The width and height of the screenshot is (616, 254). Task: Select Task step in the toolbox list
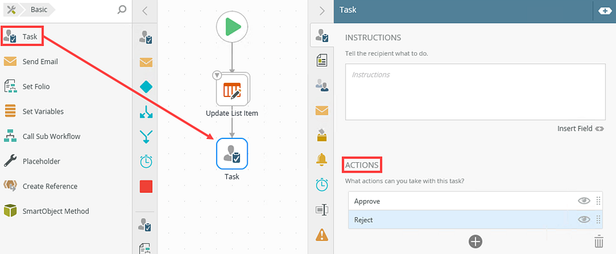[x=22, y=37]
